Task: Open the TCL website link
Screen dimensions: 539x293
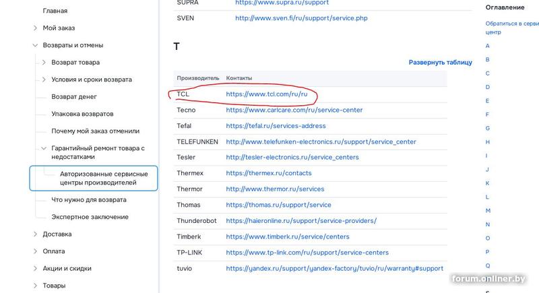Action: [x=271, y=94]
